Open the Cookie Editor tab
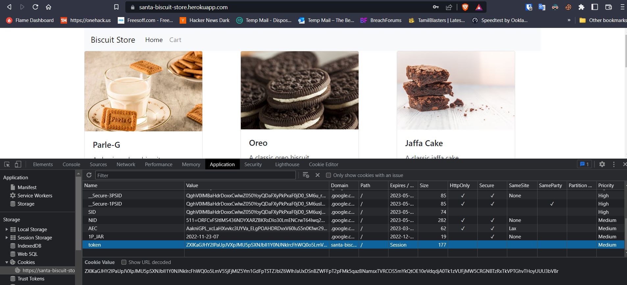 point(323,164)
